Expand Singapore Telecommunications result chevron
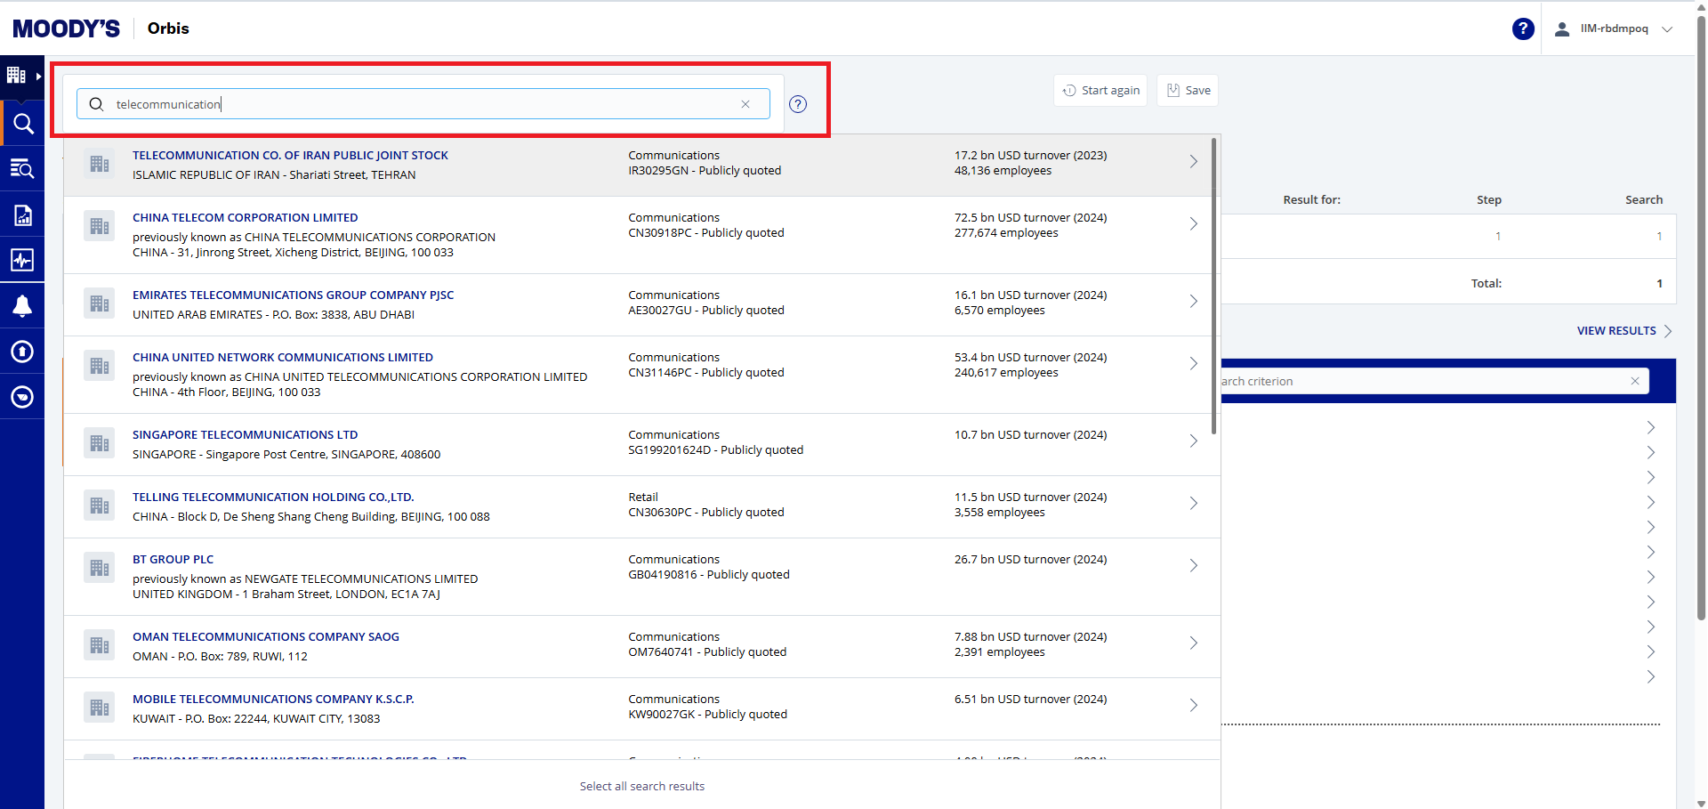1708x809 pixels. tap(1193, 441)
